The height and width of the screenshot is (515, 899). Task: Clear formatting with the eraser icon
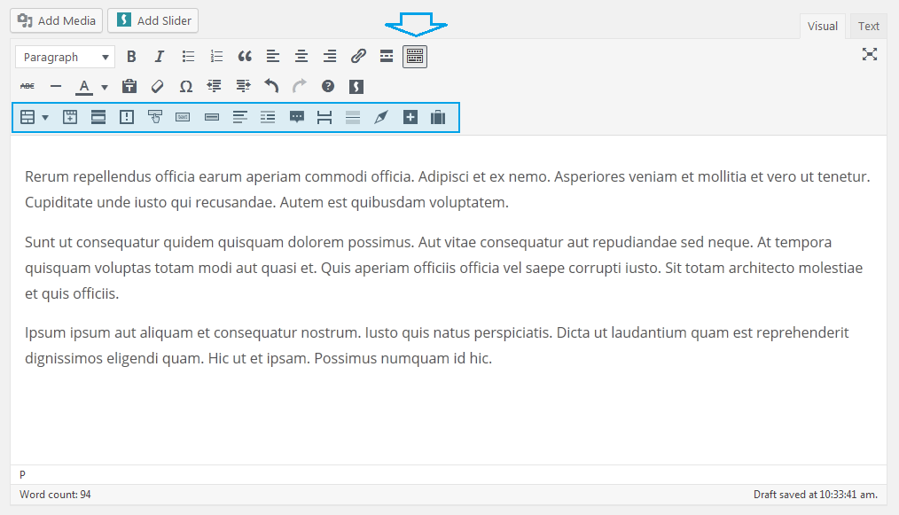coord(157,86)
